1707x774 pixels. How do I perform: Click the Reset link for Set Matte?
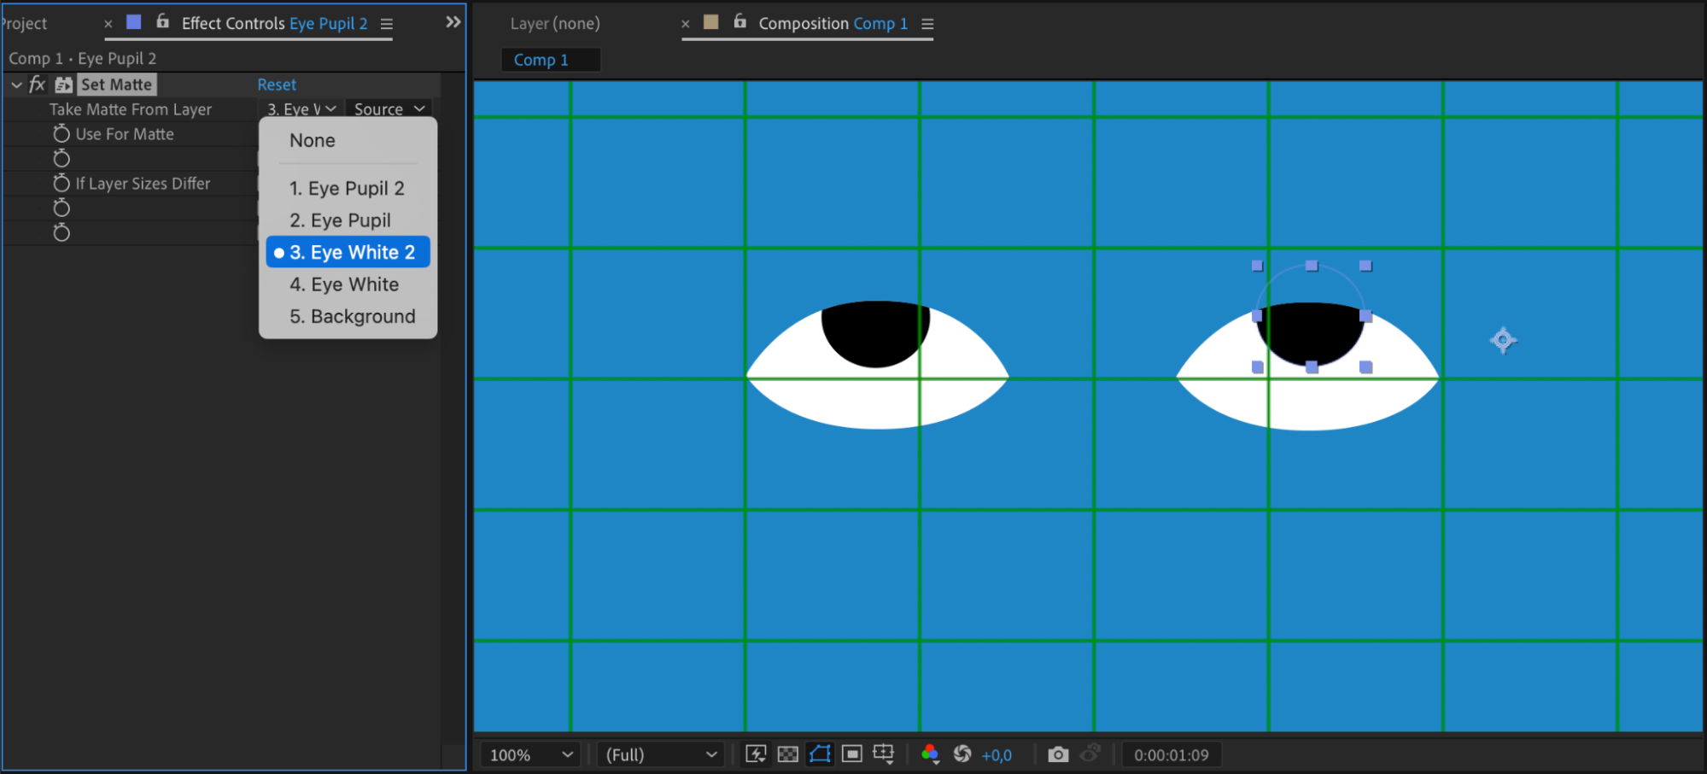click(x=277, y=85)
